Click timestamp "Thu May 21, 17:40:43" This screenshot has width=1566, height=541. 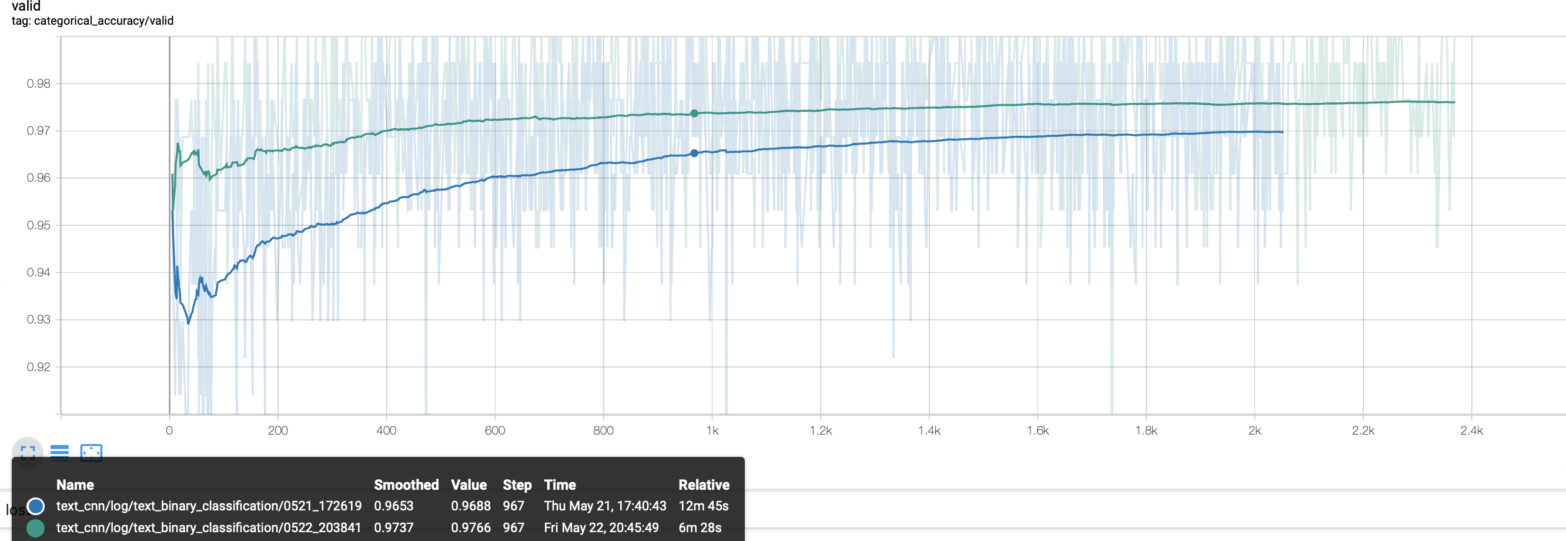pos(605,506)
